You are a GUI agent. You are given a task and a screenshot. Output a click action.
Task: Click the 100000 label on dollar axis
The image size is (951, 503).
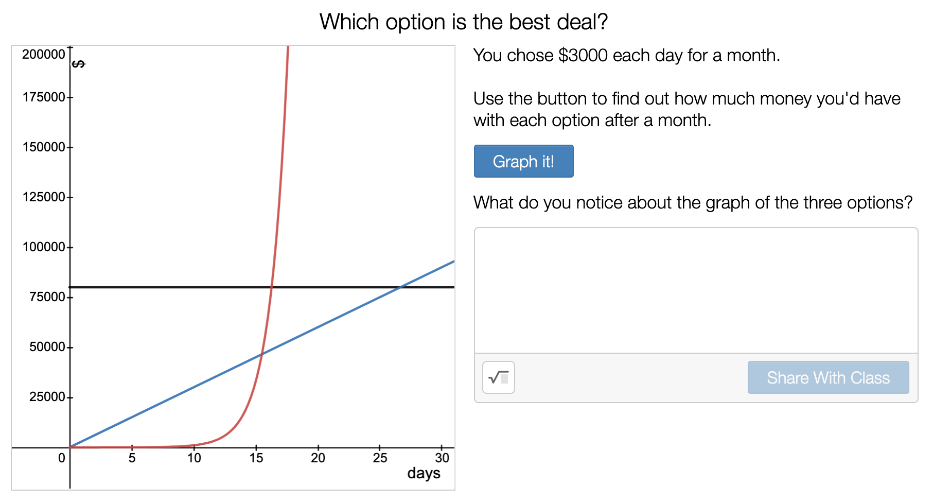(44, 247)
